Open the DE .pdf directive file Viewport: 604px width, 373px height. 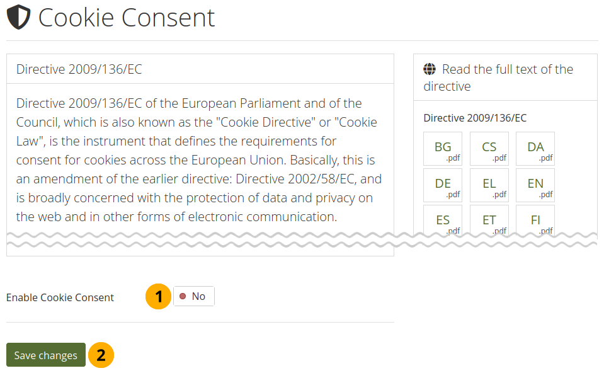pyautogui.click(x=443, y=185)
